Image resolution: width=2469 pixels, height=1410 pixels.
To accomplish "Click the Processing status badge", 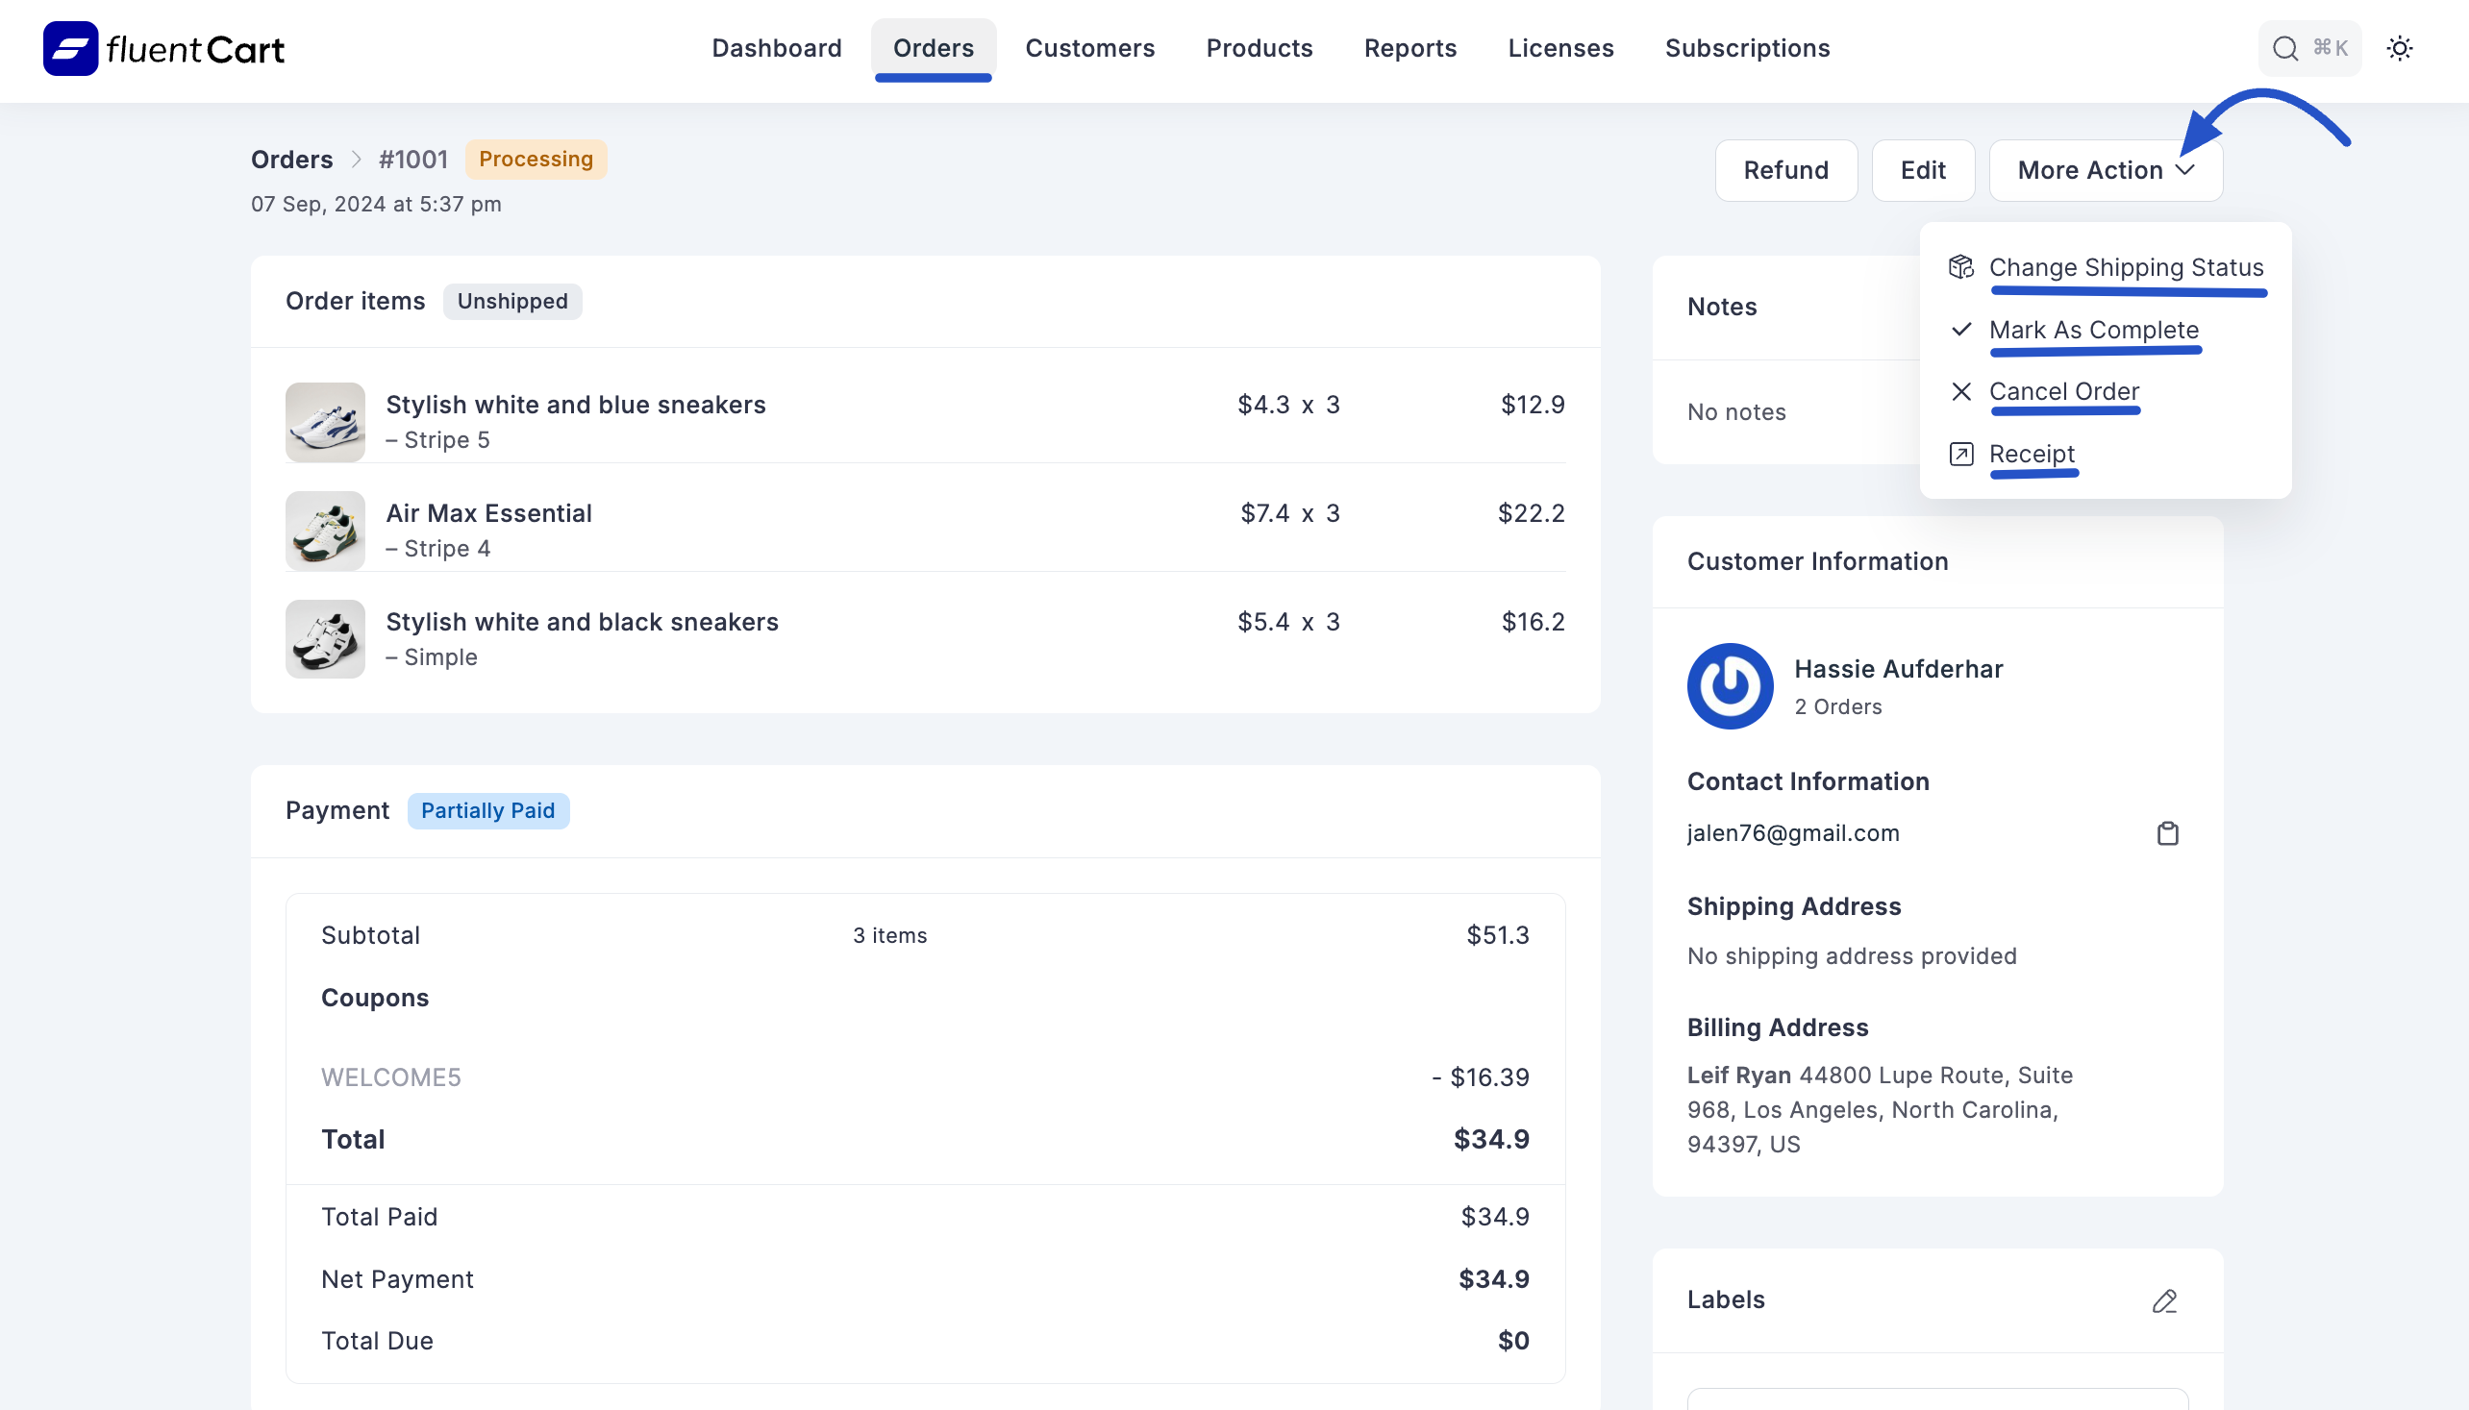I will tap(536, 159).
